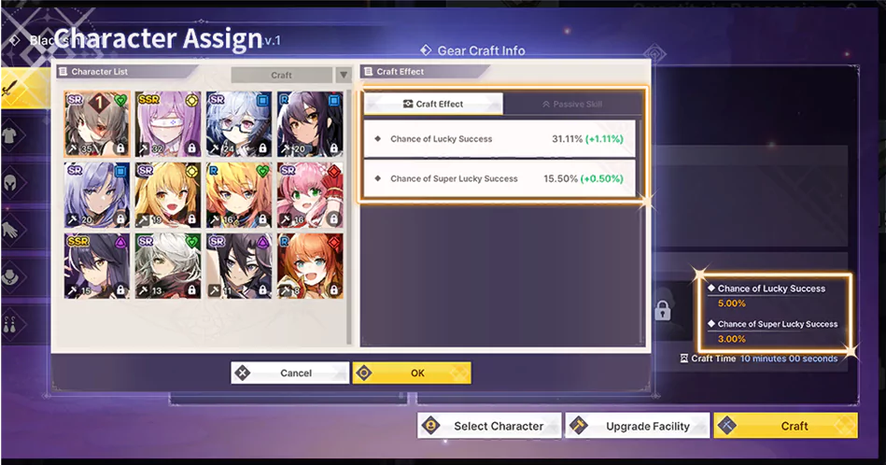Click the back diamond icon beside Blacksmith

(x=15, y=40)
